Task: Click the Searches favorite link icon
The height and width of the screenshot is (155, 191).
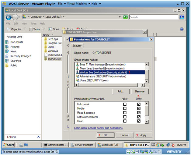Action: pos(7,61)
